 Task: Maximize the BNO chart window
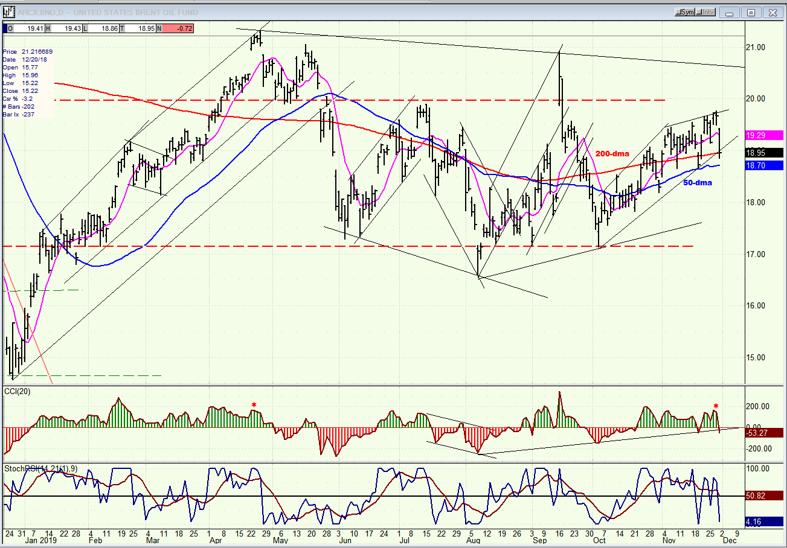pos(751,12)
